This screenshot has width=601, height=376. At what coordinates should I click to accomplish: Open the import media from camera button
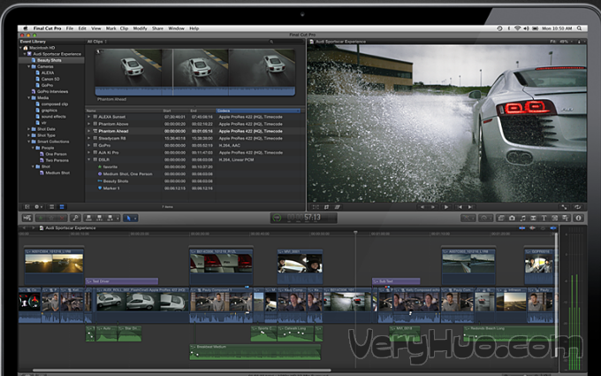click(x=27, y=218)
